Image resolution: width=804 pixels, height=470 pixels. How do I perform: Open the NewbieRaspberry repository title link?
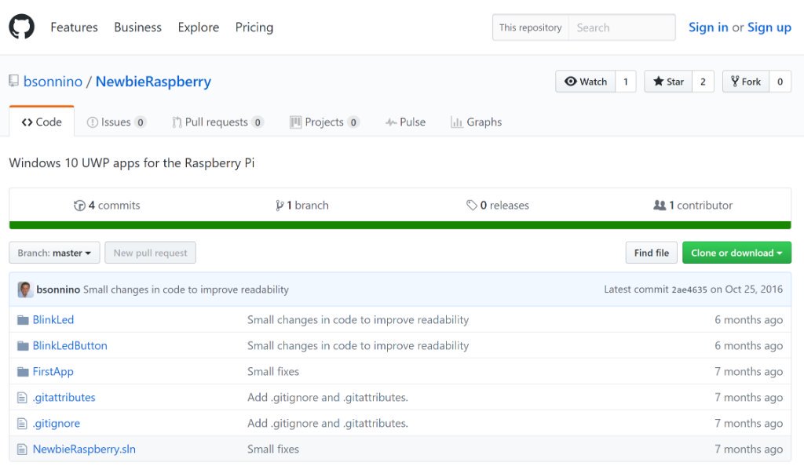tap(153, 82)
